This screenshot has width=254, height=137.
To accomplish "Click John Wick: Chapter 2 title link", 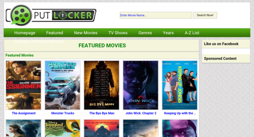I will pos(141,113).
